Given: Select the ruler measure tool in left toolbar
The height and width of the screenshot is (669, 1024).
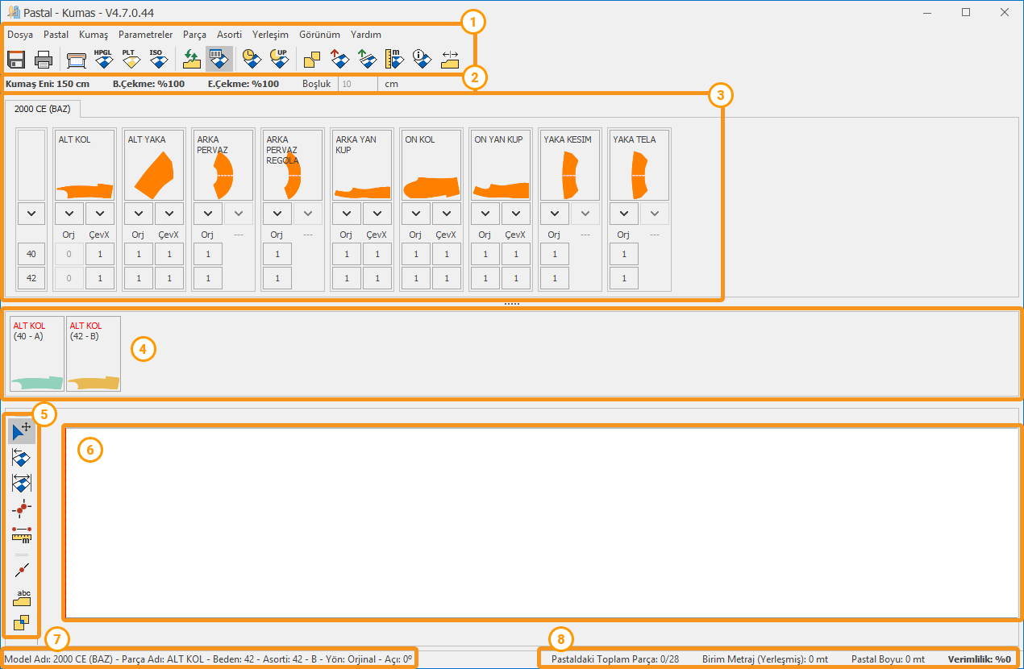Looking at the screenshot, I should pyautogui.click(x=22, y=534).
